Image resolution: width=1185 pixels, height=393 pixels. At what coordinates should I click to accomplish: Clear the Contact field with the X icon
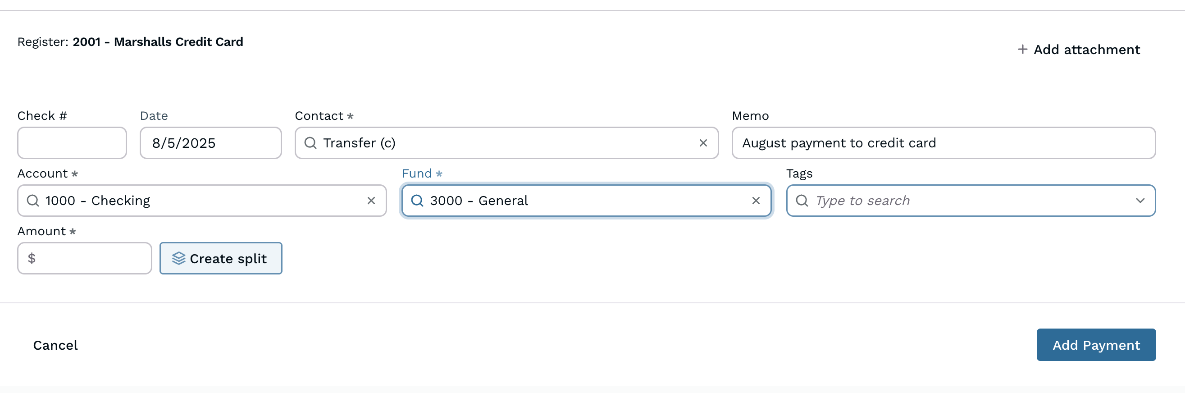point(703,143)
